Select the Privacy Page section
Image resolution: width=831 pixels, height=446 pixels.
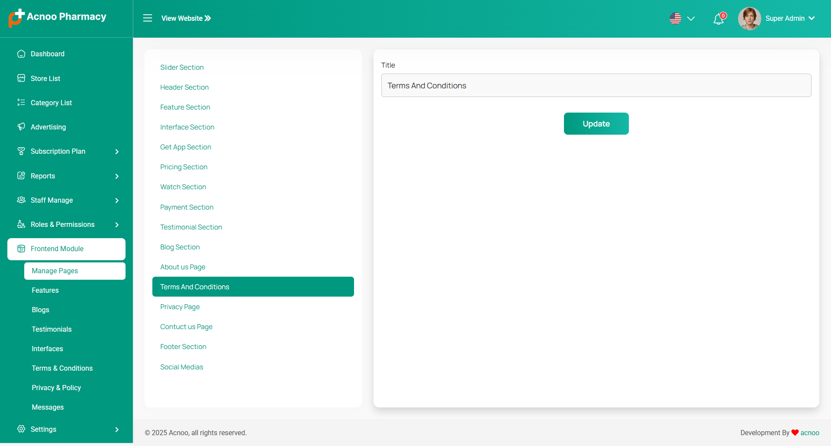[x=180, y=307]
